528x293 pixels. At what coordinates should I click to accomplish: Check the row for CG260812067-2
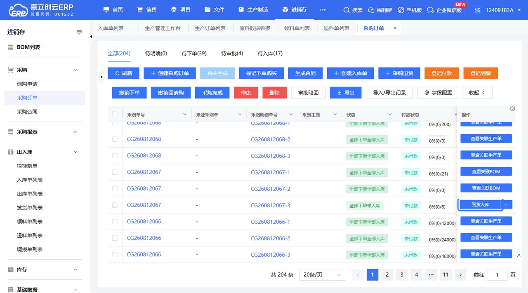click(115, 189)
